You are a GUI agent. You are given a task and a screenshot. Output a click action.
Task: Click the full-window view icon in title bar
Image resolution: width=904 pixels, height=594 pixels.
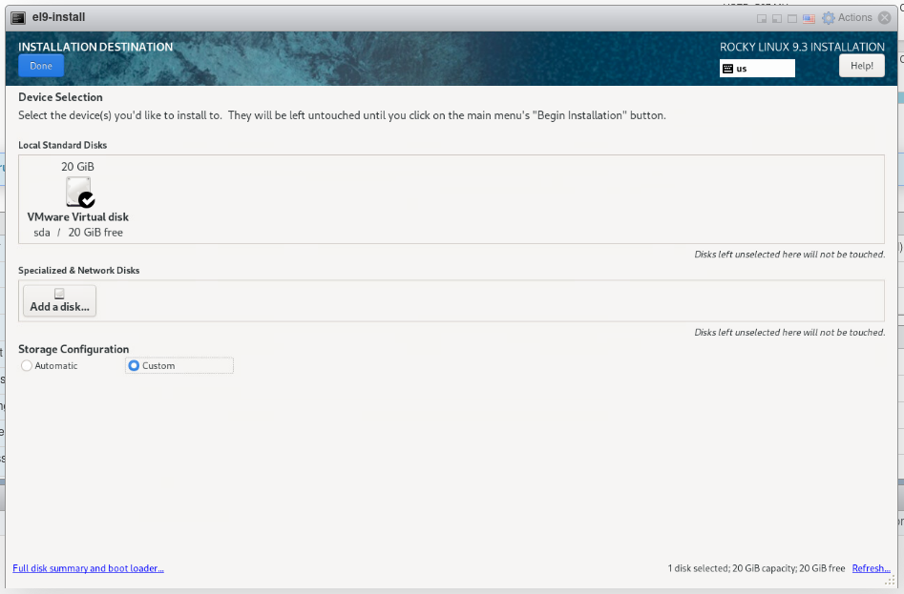(x=792, y=18)
